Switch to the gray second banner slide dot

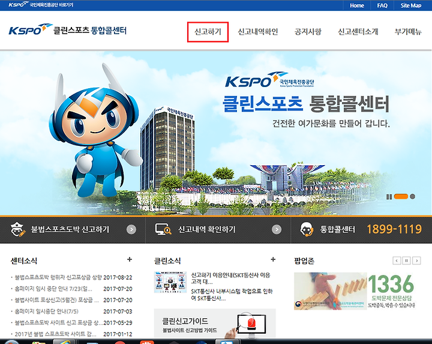412,196
